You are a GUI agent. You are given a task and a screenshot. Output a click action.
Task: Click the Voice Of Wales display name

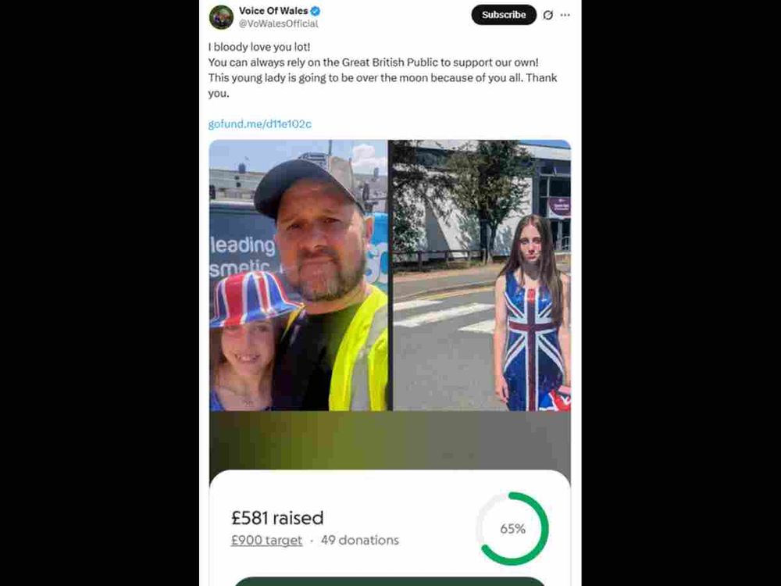click(273, 10)
